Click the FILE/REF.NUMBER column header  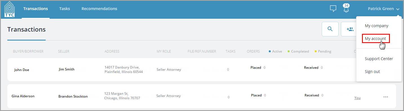202,51
